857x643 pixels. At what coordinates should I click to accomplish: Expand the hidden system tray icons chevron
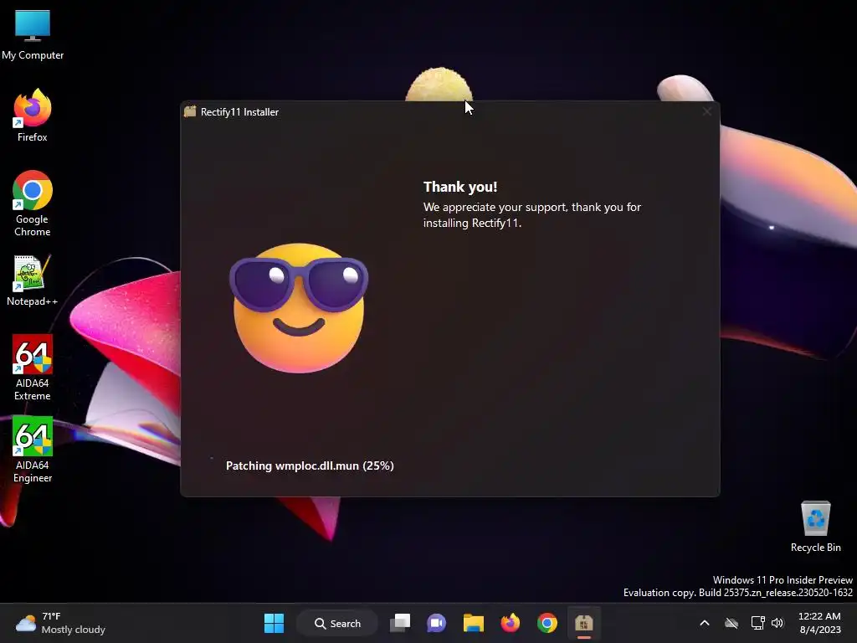pyautogui.click(x=705, y=623)
